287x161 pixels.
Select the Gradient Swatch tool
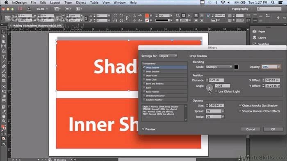pyautogui.click(x=3, y=96)
